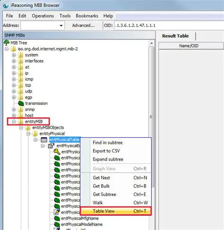Image resolution: width=224 pixels, height=230 pixels.
Task: Open the Operations menu
Action: [x=43, y=16]
